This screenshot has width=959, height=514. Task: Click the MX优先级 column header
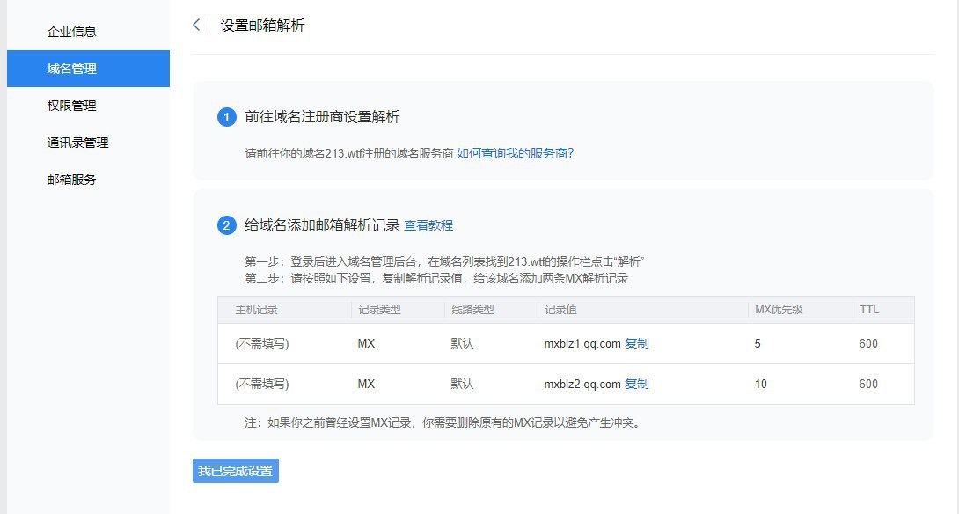(779, 310)
